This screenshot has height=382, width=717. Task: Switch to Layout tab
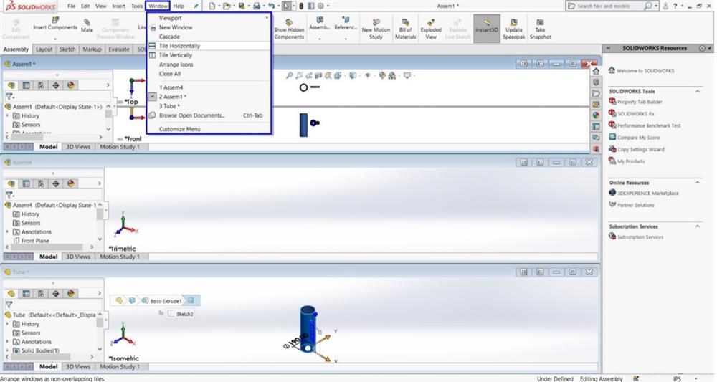(44, 49)
